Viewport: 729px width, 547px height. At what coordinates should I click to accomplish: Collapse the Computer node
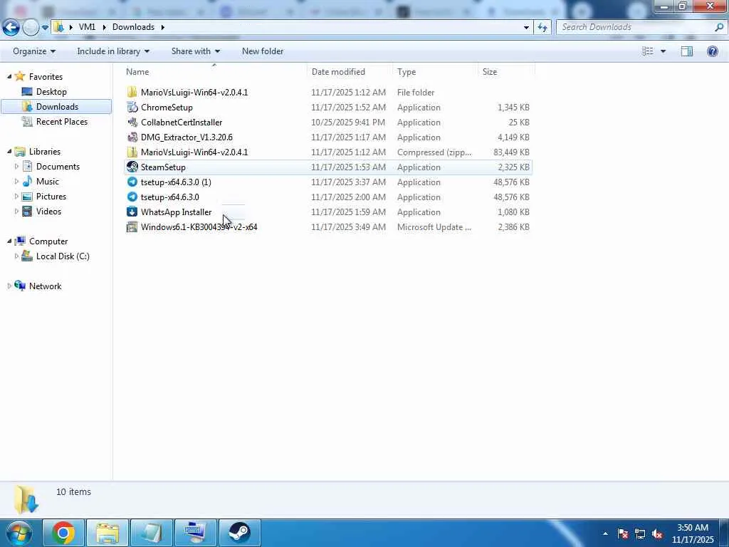[9, 241]
